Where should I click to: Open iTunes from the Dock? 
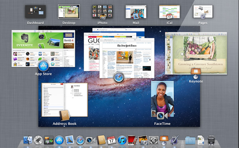tap(122, 140)
